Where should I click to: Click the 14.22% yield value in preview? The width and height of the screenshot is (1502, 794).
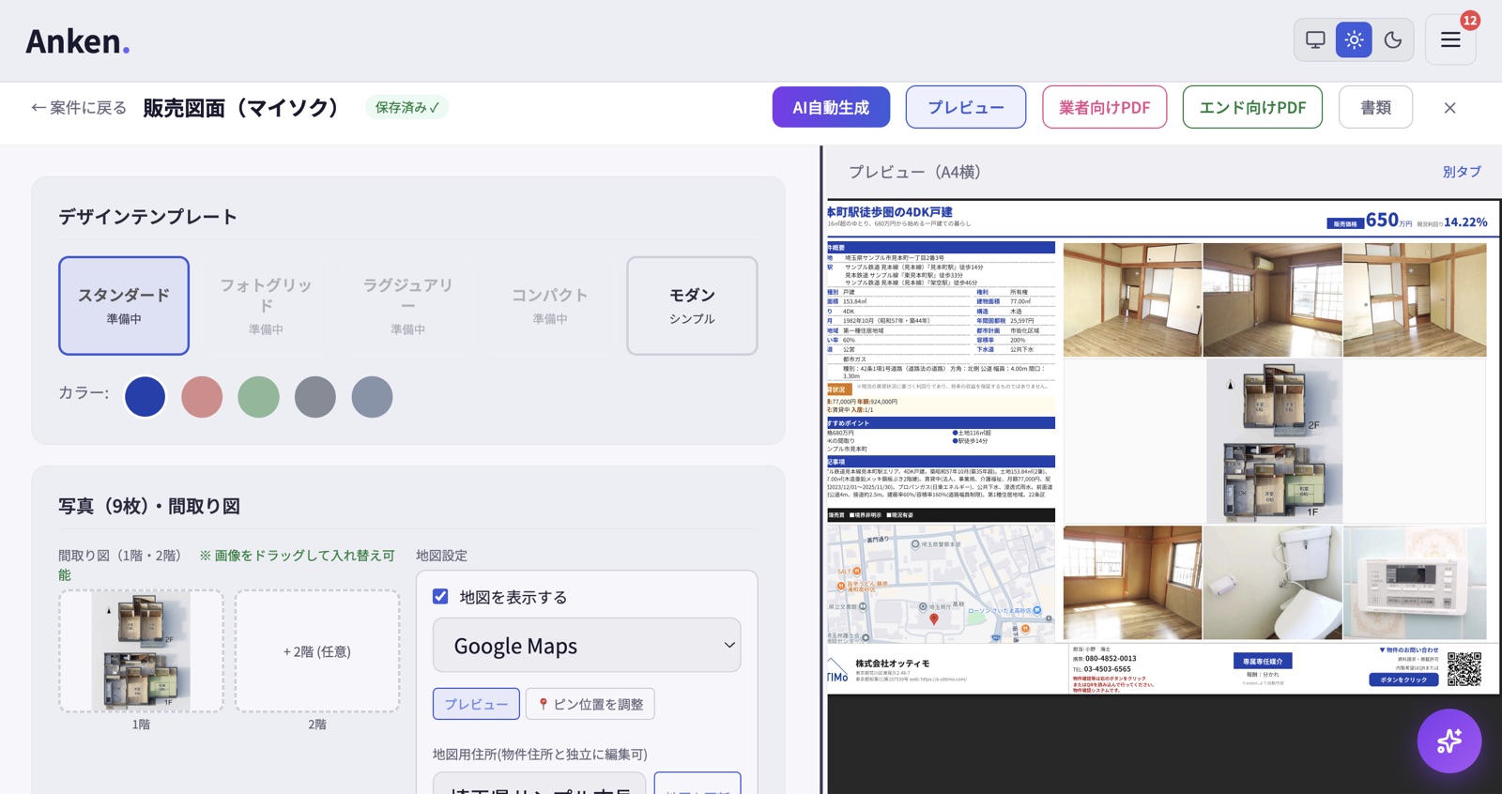(1465, 221)
